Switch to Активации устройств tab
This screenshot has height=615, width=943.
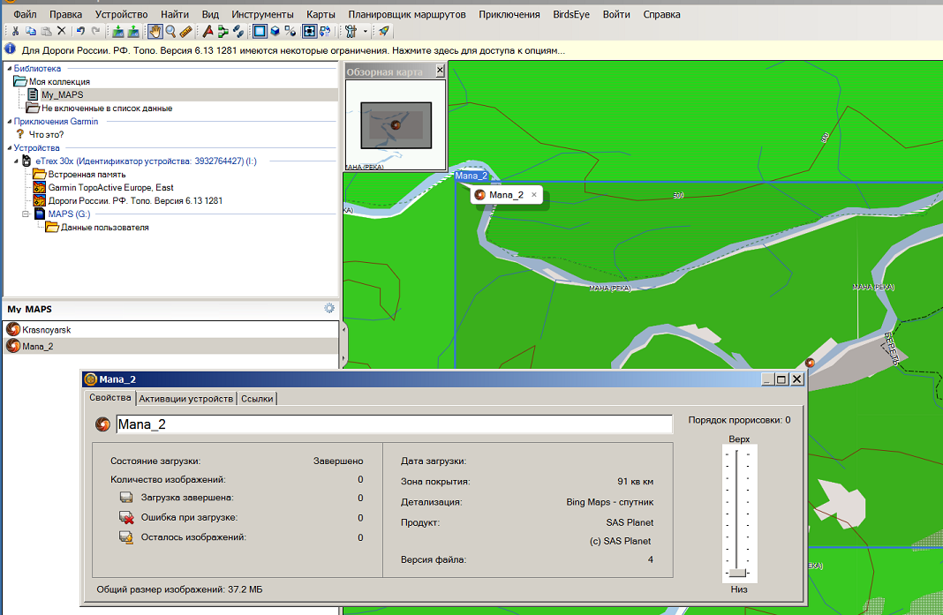[185, 399]
